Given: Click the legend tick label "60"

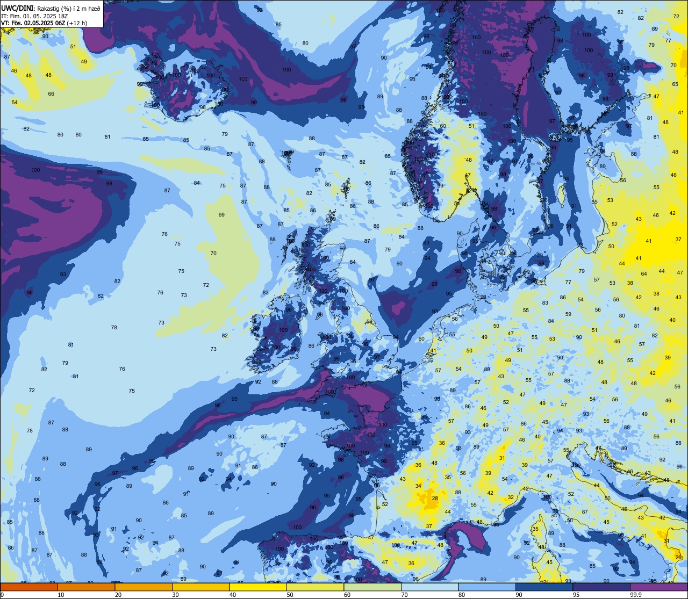Looking at the screenshot, I should click(x=347, y=595).
